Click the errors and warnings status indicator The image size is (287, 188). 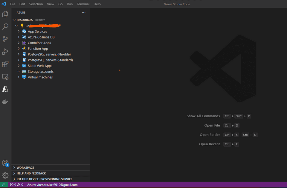[17, 185]
